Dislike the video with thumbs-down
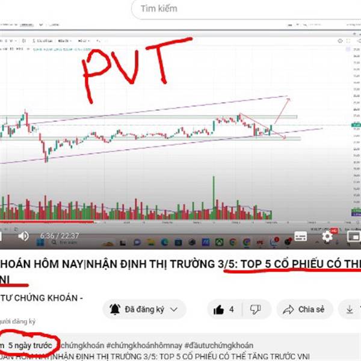Image resolution: width=361 pixels, height=361 pixels. click(255, 309)
